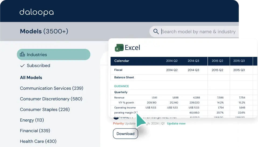258x147 pixels.
Task: Select the 2015 Q2 calendar column header
Action: (x=217, y=61)
